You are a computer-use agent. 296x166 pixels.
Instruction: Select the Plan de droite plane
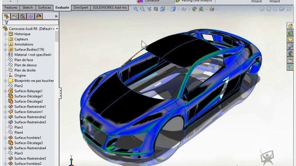coord(22,70)
